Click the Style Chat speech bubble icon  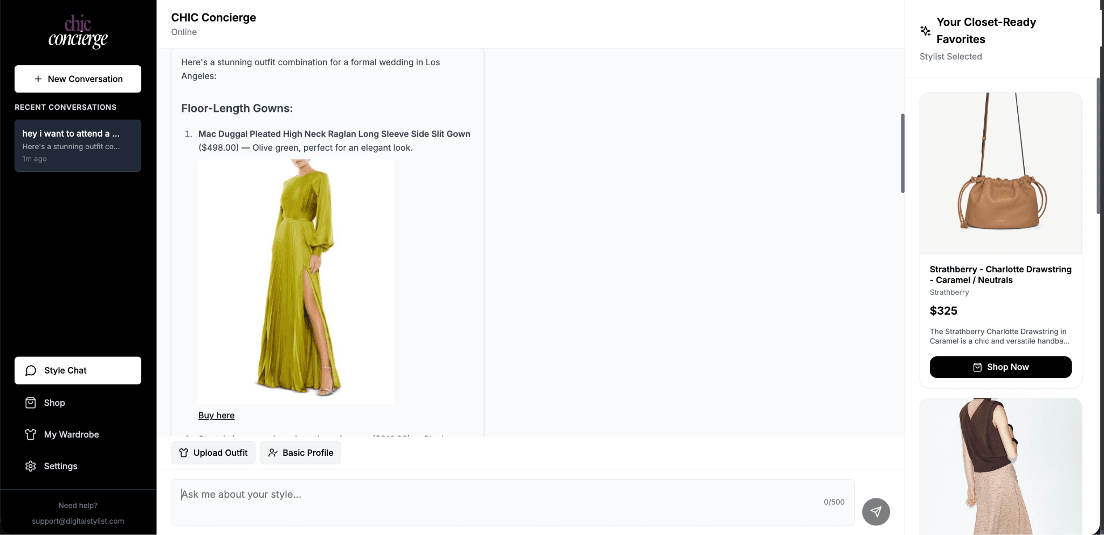[x=31, y=370]
